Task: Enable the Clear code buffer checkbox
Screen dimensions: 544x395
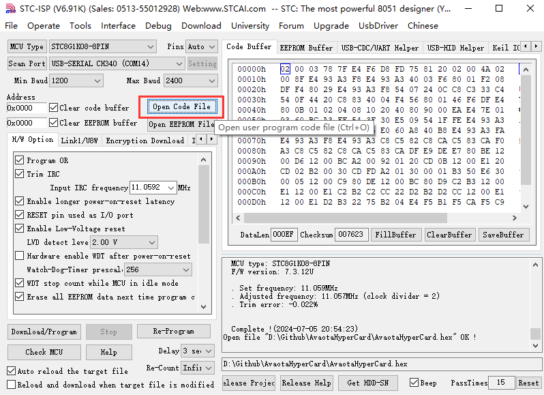Action: tap(54, 108)
